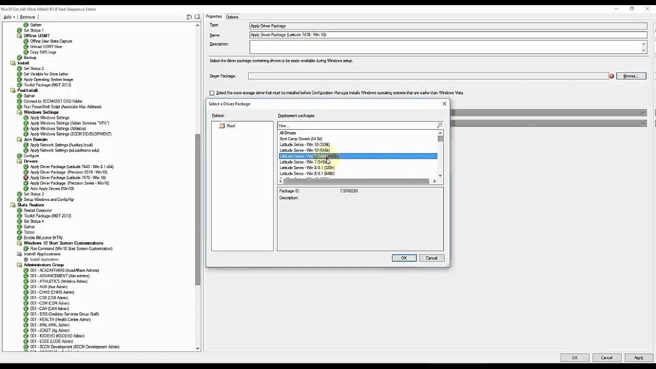656x369 pixels.
Task: Click the task tree scroll-down arrow
Action: click(x=198, y=348)
